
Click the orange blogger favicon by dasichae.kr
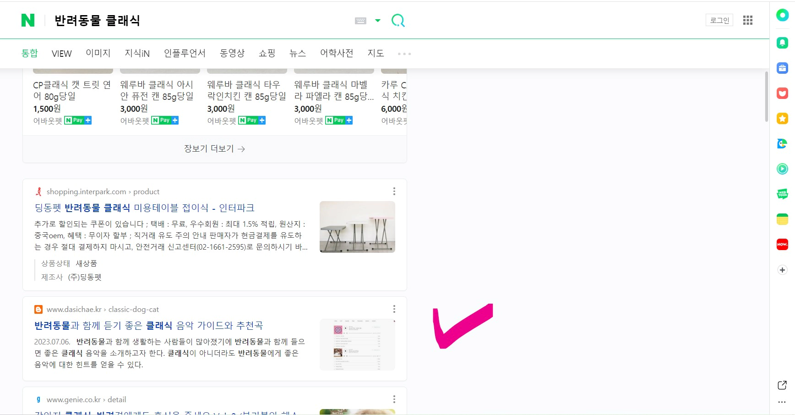(38, 309)
